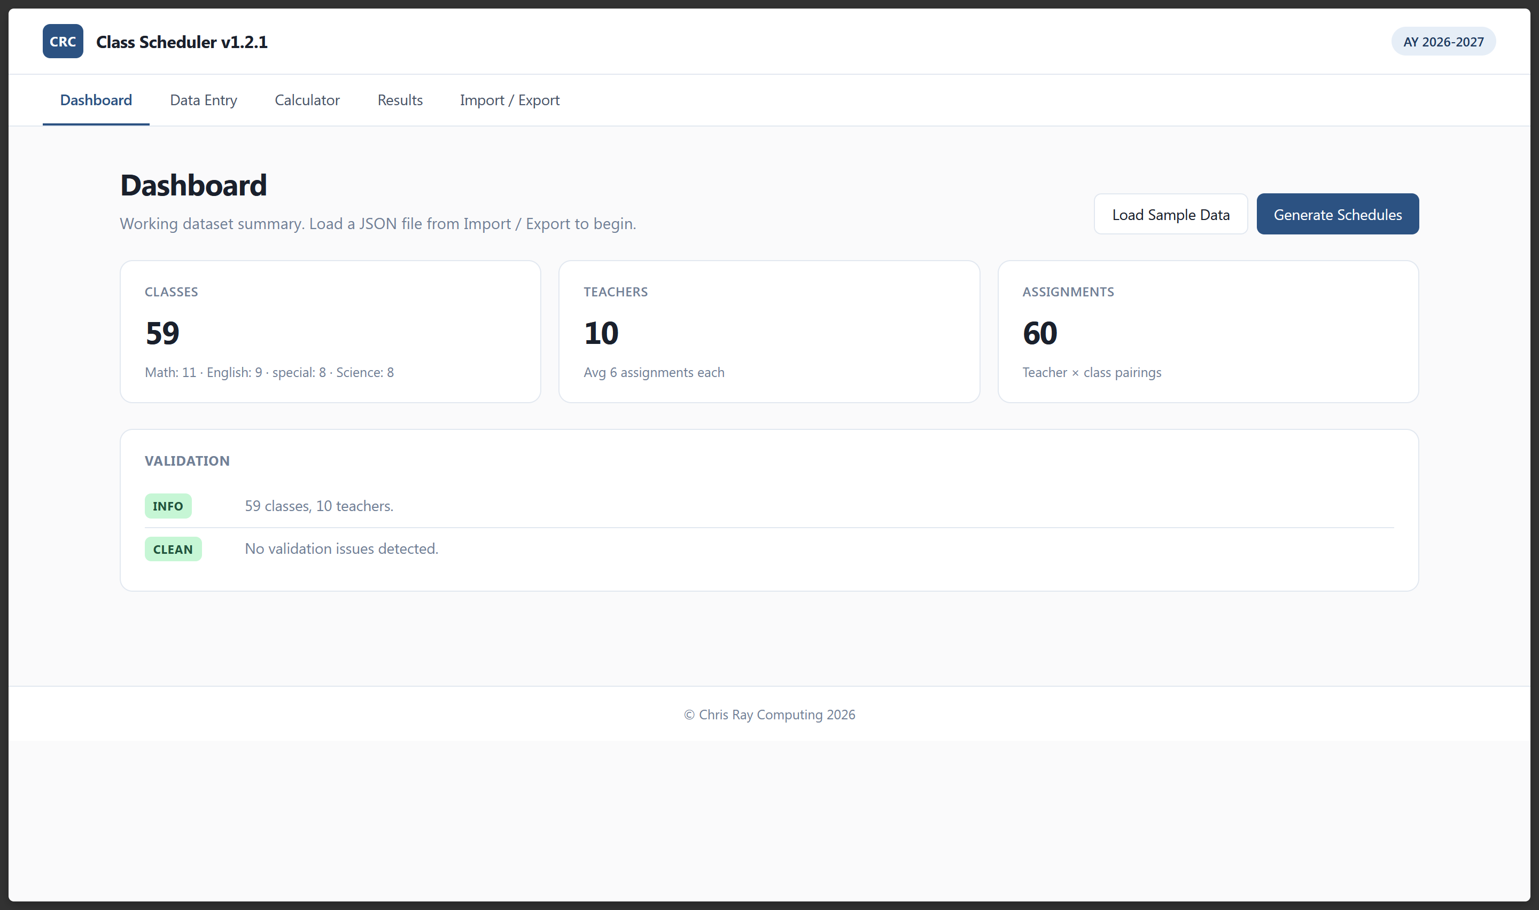The height and width of the screenshot is (910, 1539).
Task: Go to the Results tab
Action: (x=400, y=100)
